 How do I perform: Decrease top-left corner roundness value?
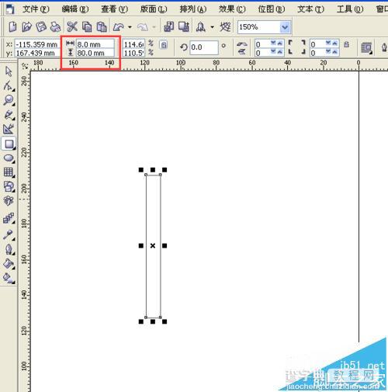pyautogui.click(x=273, y=43)
